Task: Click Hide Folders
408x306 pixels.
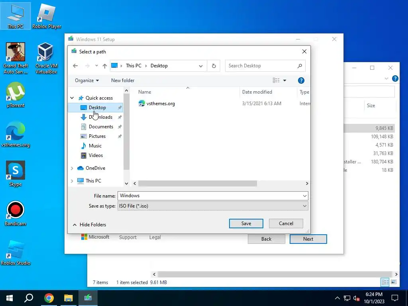Action: click(89, 225)
